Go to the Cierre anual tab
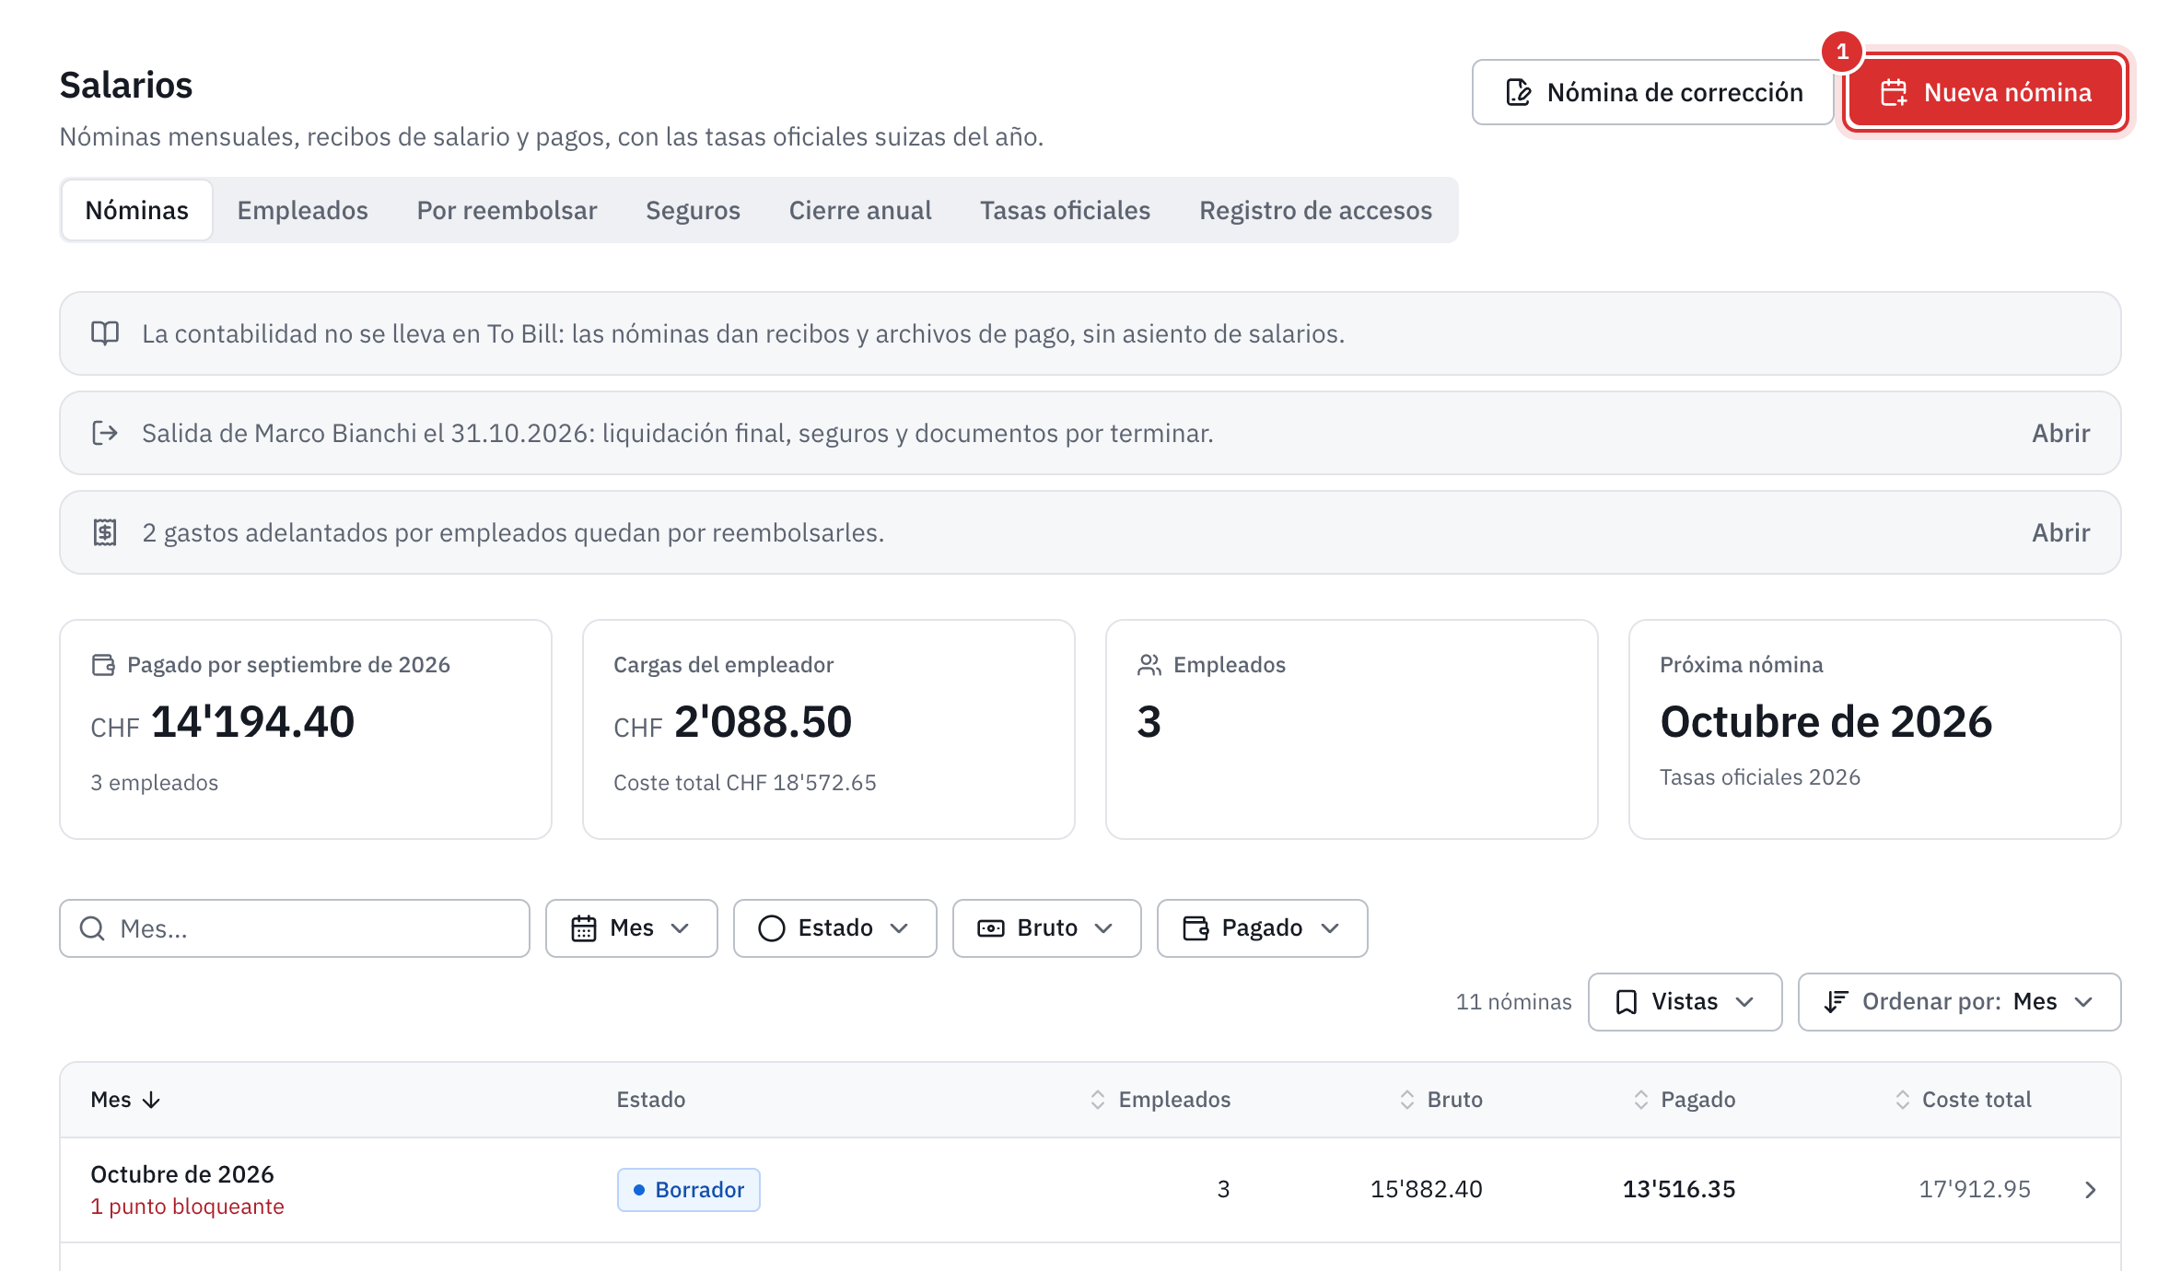The width and height of the screenshot is (2181, 1271). 860,210
